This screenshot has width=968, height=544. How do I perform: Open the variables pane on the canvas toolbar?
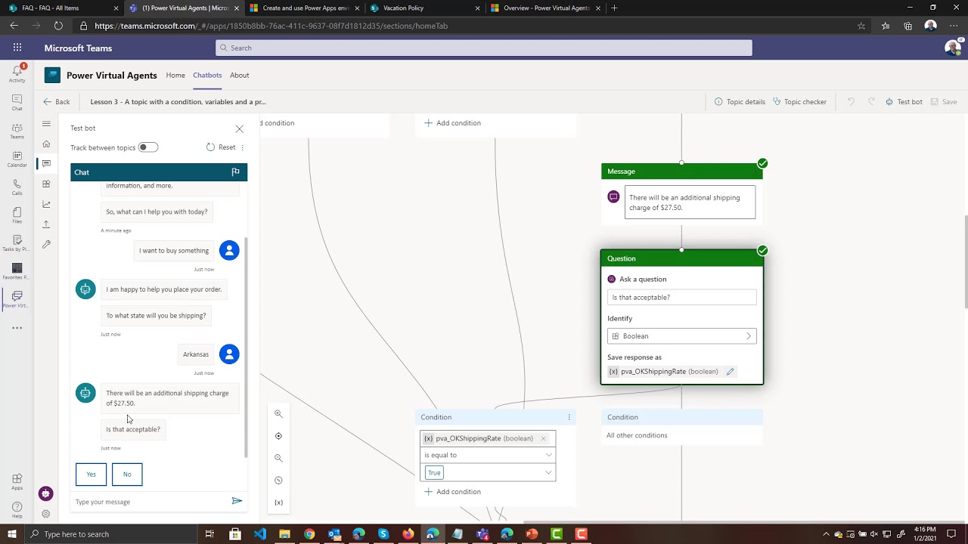click(x=278, y=502)
